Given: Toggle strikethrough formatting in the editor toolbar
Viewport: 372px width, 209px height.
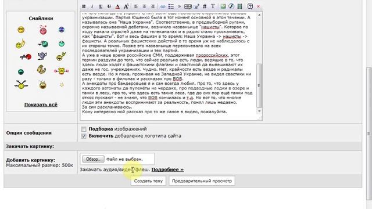Looking at the screenshot, I should 109,6.
